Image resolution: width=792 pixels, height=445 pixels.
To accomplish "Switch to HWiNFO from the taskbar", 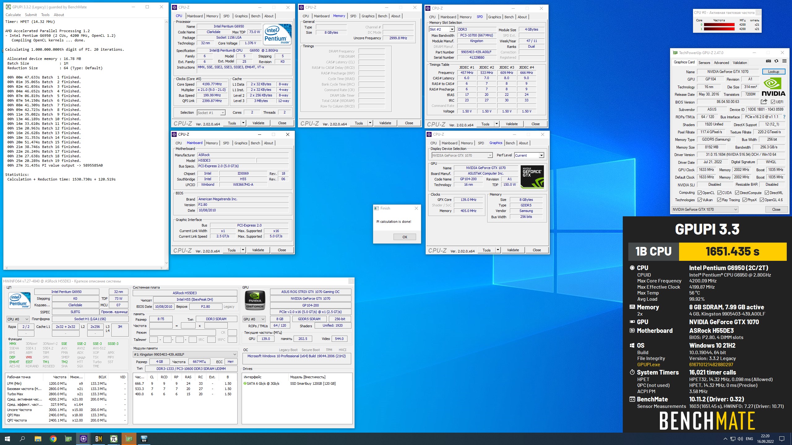I will tap(144, 439).
